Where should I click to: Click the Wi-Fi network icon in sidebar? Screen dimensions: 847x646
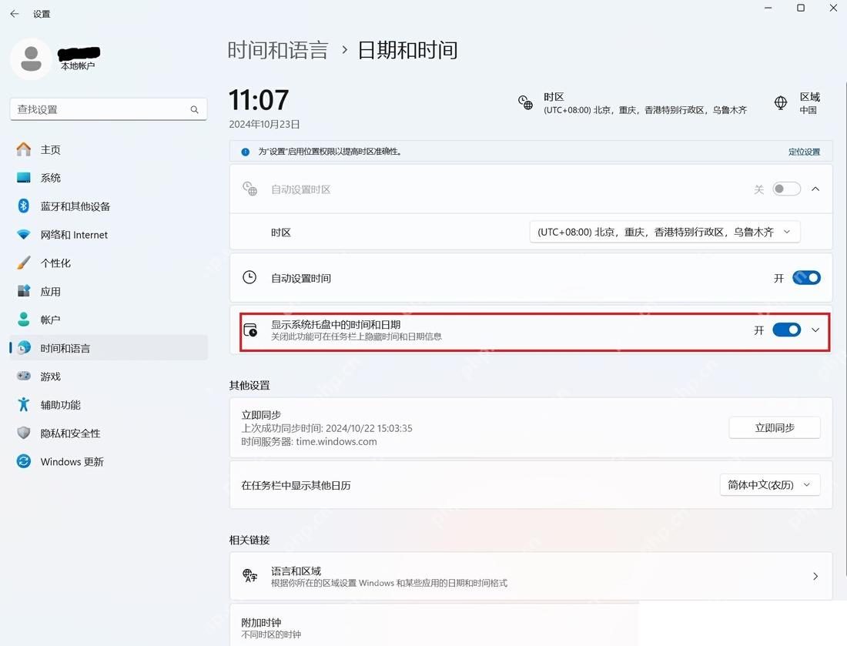pyautogui.click(x=23, y=234)
